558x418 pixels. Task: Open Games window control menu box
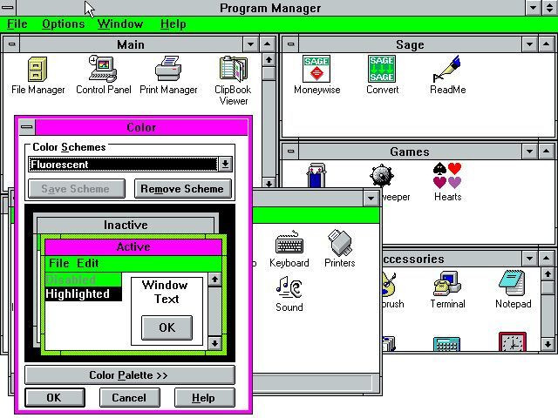pos(290,152)
